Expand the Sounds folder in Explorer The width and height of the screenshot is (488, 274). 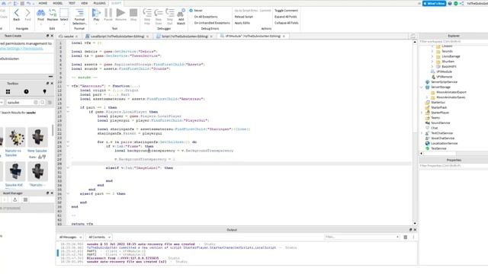(x=432, y=51)
